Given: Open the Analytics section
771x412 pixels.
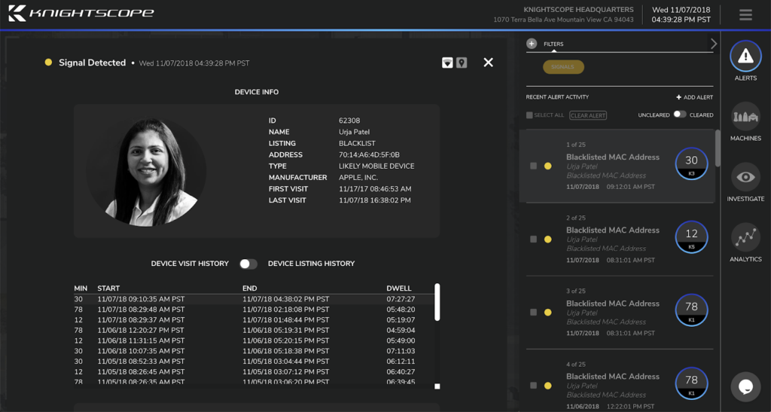Looking at the screenshot, I should point(745,243).
